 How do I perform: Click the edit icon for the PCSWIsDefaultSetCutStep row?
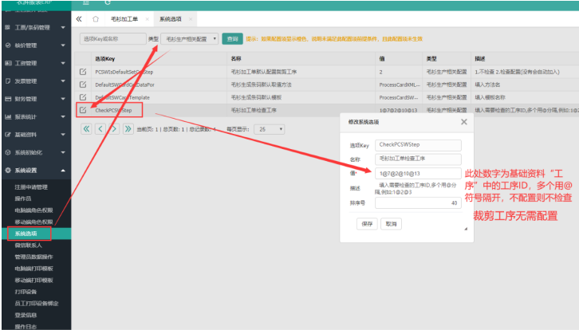coord(82,72)
